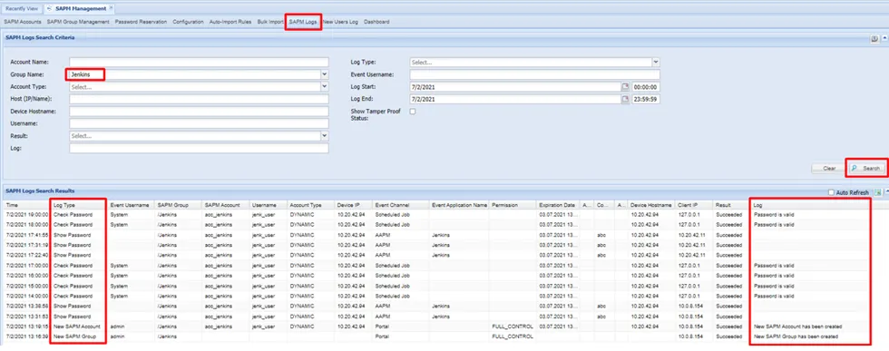The width and height of the screenshot is (889, 351).
Task: Sort by the Log Type column header
Action: (x=79, y=205)
